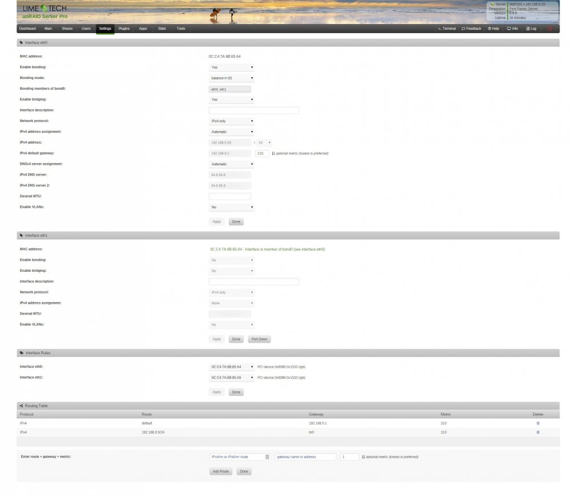Go to the Users tab
Viewport: 572px width, 496px height.
[86, 29]
